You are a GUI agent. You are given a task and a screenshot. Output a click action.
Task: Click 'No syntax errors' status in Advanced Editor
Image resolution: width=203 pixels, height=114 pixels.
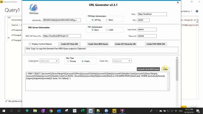(14, 101)
